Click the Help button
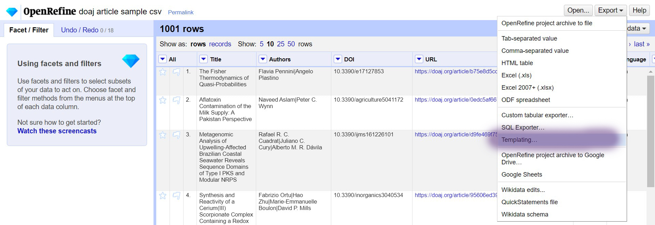Screen dimensions: 655x225 click(x=639, y=10)
